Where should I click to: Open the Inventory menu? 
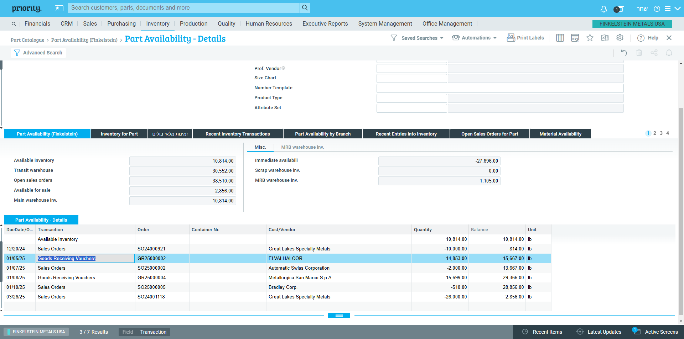click(158, 23)
